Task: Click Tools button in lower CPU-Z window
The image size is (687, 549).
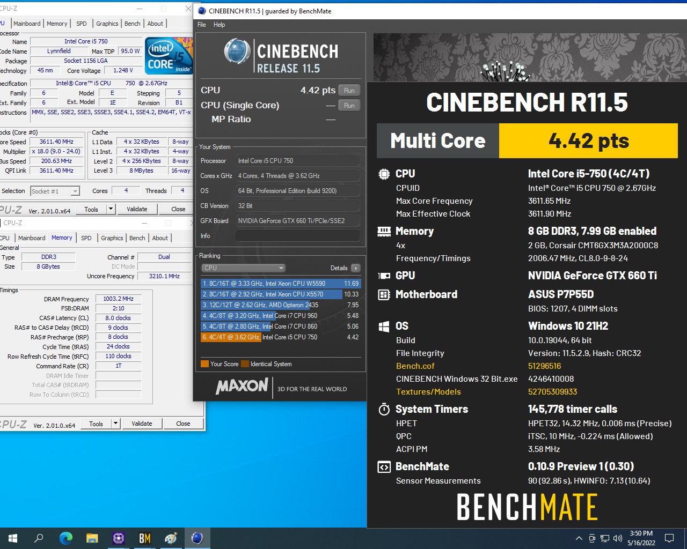Action: [x=96, y=424]
